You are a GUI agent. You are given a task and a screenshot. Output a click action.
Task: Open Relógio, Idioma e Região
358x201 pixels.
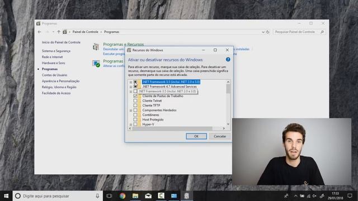point(59,87)
